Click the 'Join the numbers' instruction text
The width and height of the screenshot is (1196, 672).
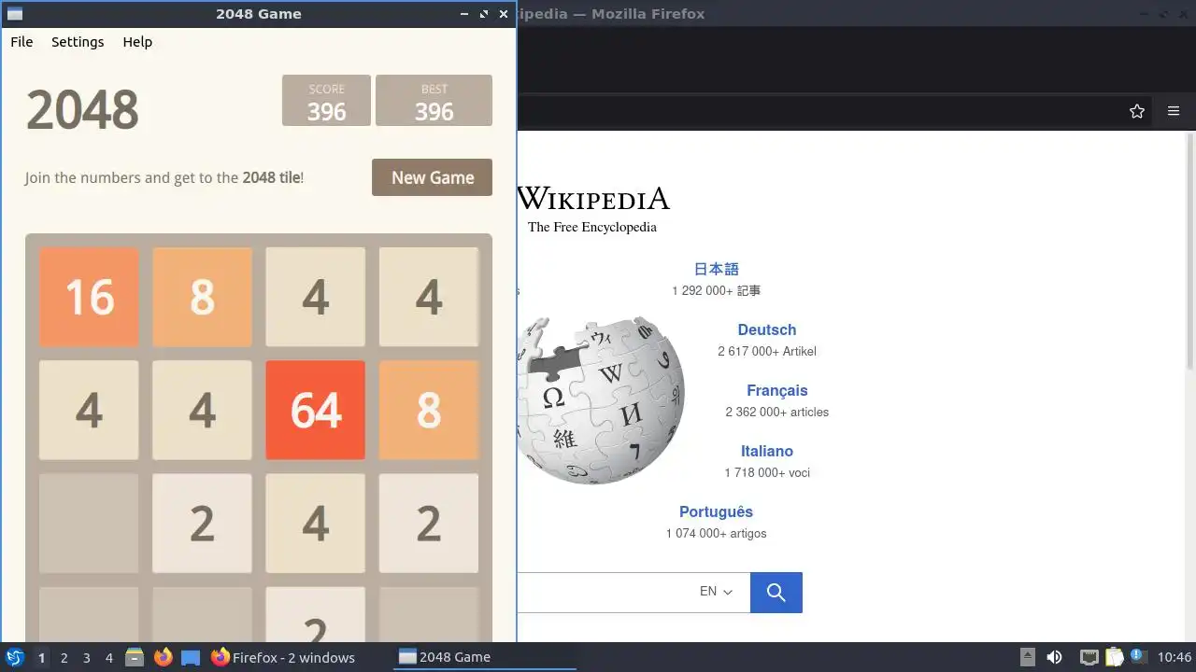click(x=164, y=177)
